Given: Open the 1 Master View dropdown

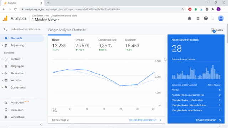Looking at the screenshot, I should [x=46, y=20].
